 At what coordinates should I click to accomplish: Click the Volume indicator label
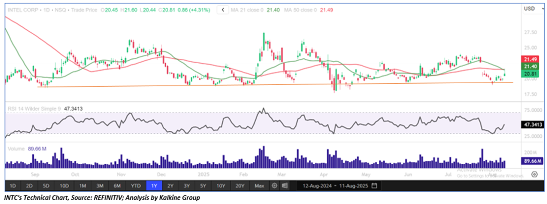(17, 149)
